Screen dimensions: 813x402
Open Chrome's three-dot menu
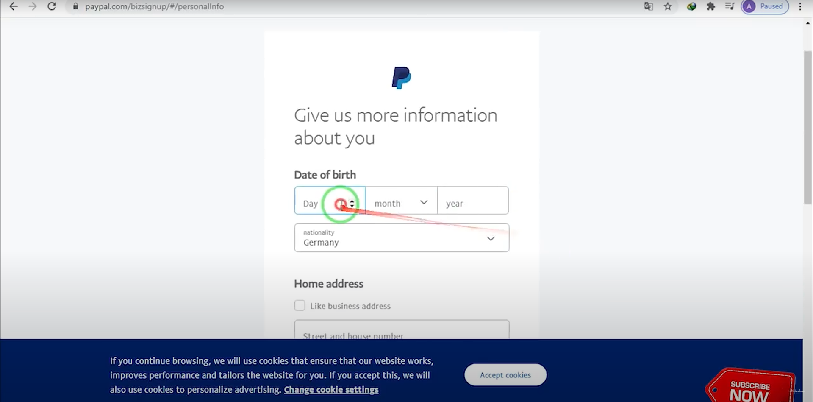tap(800, 6)
